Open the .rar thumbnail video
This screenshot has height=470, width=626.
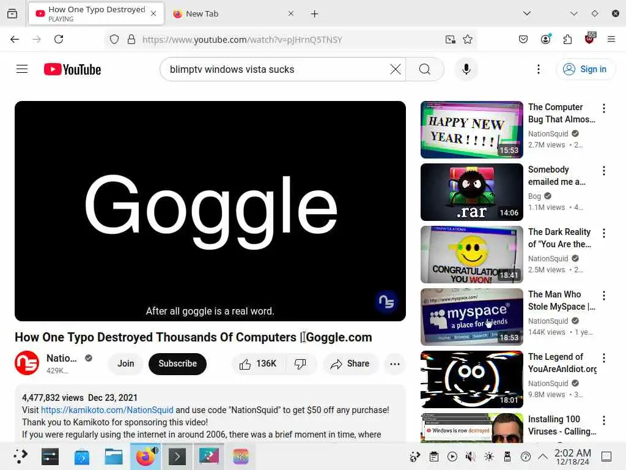point(471,192)
